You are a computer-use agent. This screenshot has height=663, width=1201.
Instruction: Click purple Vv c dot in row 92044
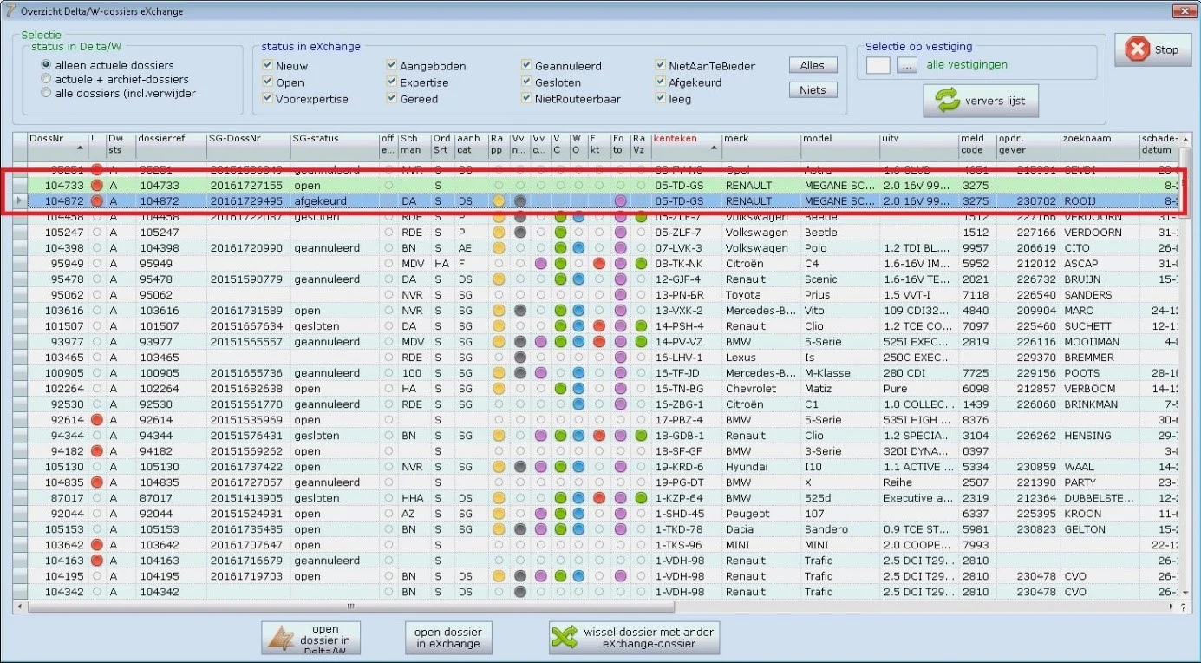coord(540,514)
